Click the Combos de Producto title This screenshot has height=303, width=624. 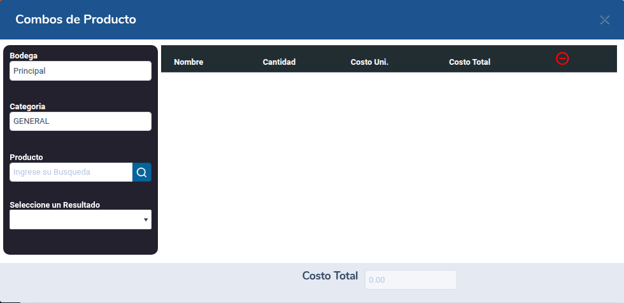(76, 19)
